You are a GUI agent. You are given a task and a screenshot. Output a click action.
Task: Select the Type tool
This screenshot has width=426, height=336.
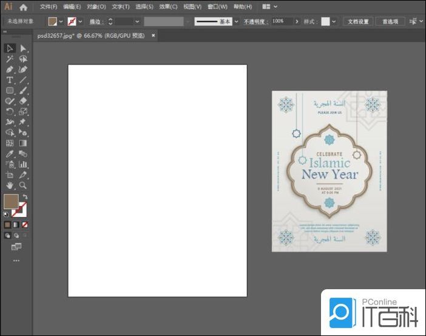[10, 80]
